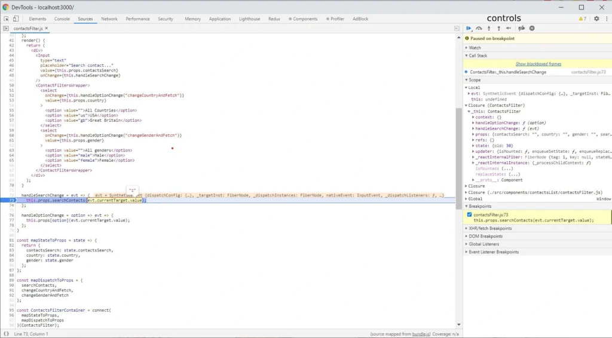
Task: Open DevTools settings gear
Action: click(x=596, y=19)
